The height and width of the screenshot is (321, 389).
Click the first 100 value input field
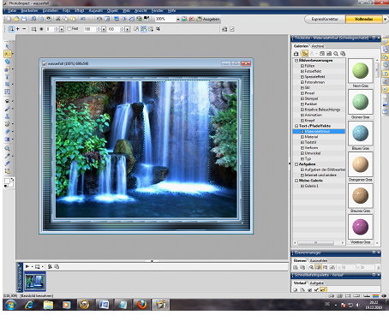point(89,29)
